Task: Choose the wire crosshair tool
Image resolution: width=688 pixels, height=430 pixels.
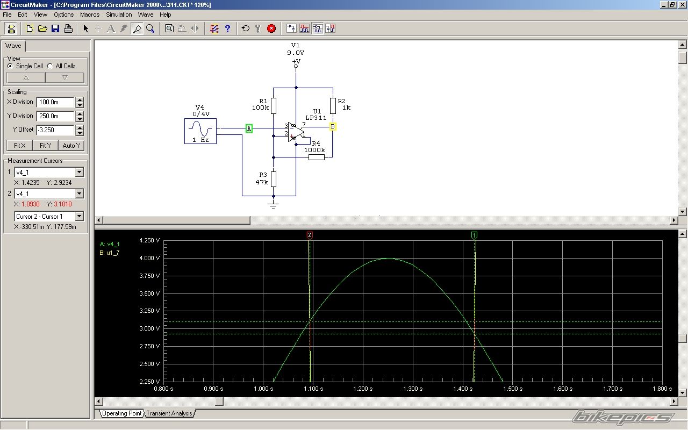Action: tap(98, 28)
